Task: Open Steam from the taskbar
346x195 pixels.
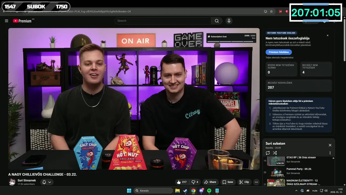Action: tap(185, 191)
